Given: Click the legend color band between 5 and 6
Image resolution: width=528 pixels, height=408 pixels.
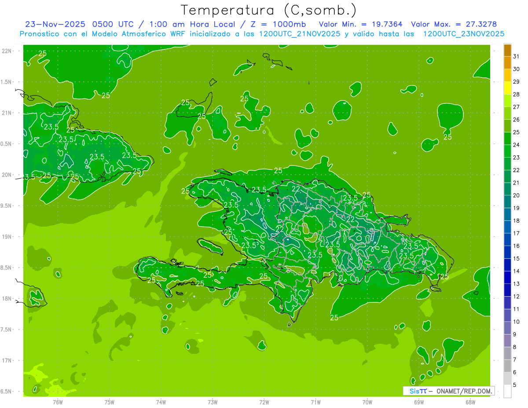Looking at the screenshot, I should tap(507, 379).
